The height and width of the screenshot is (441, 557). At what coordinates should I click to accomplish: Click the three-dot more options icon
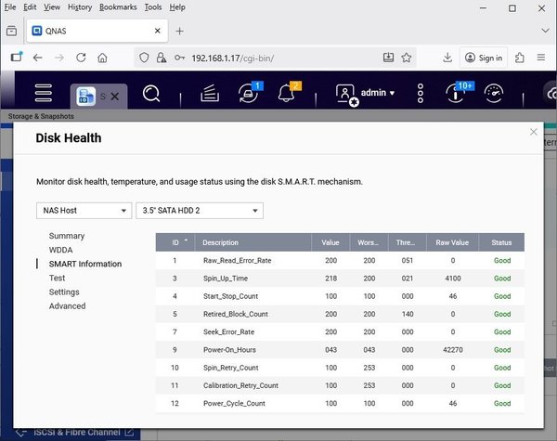pos(421,94)
